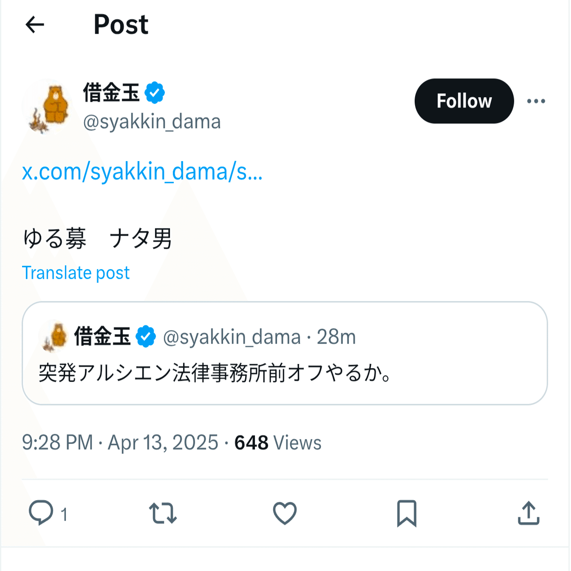The height and width of the screenshot is (571, 571).
Task: Click the verified badge in quoted post
Action: (146, 337)
